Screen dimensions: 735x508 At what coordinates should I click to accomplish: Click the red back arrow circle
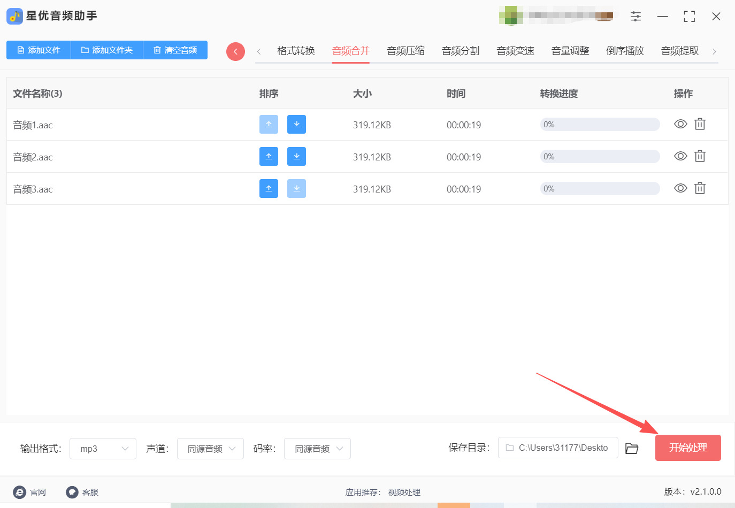[235, 51]
